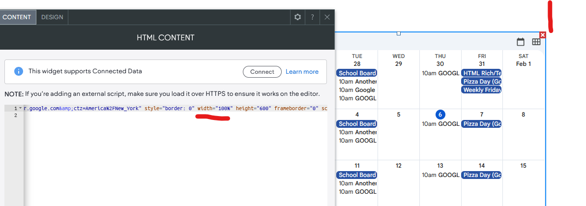Open Pizza Day event on Friday 7
Screen dimensions: 586x206
click(481, 124)
